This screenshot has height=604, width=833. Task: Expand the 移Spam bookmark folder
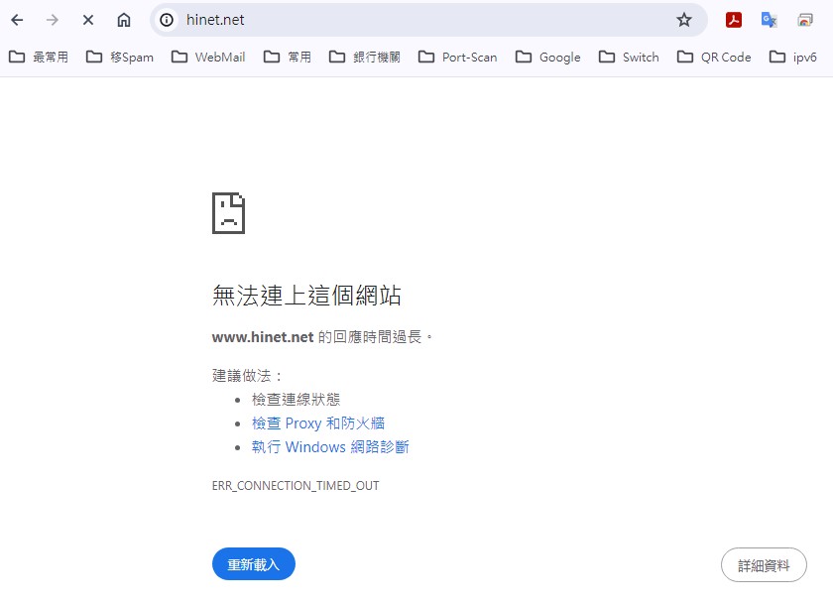(120, 58)
